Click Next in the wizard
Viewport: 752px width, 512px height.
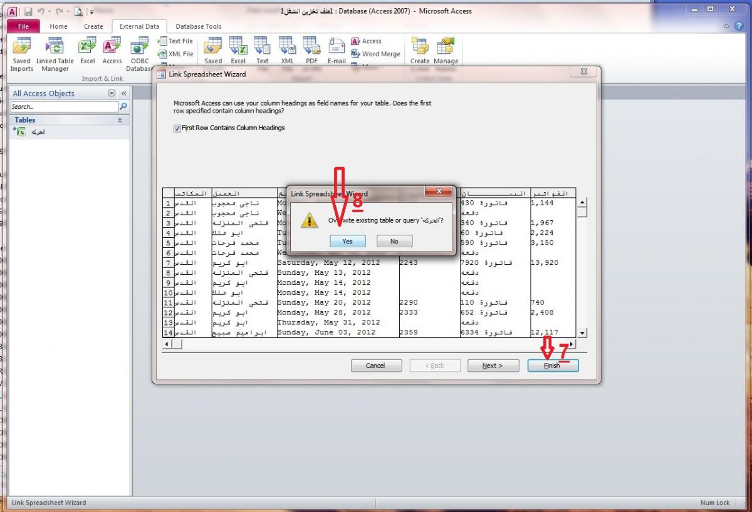[493, 366]
